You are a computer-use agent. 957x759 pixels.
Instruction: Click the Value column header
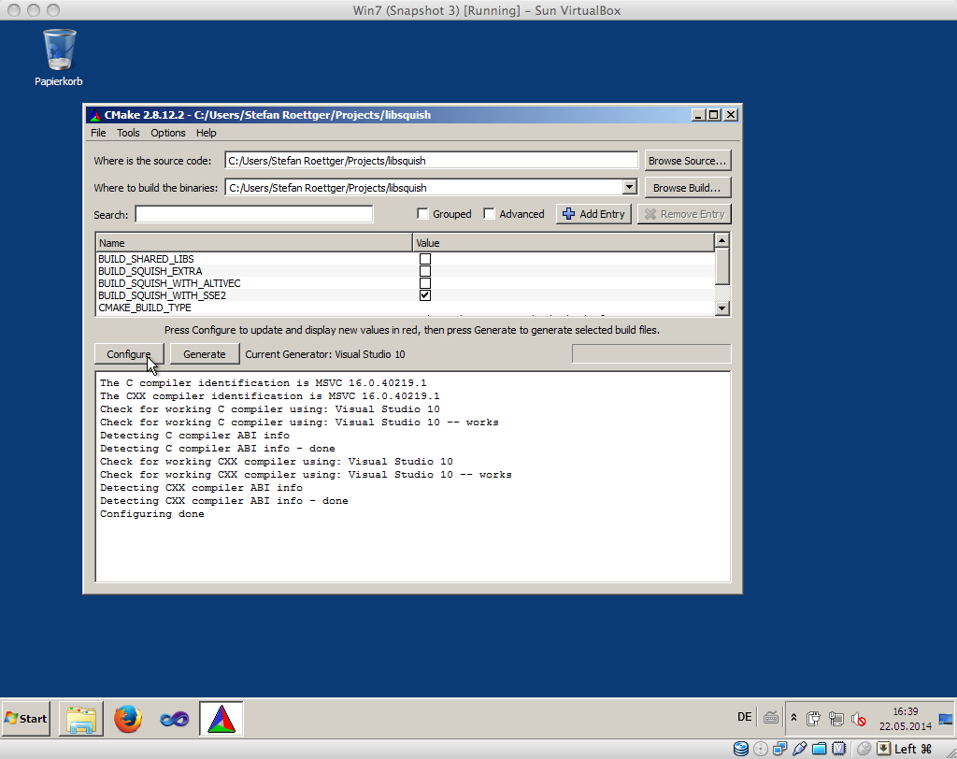[x=564, y=242]
